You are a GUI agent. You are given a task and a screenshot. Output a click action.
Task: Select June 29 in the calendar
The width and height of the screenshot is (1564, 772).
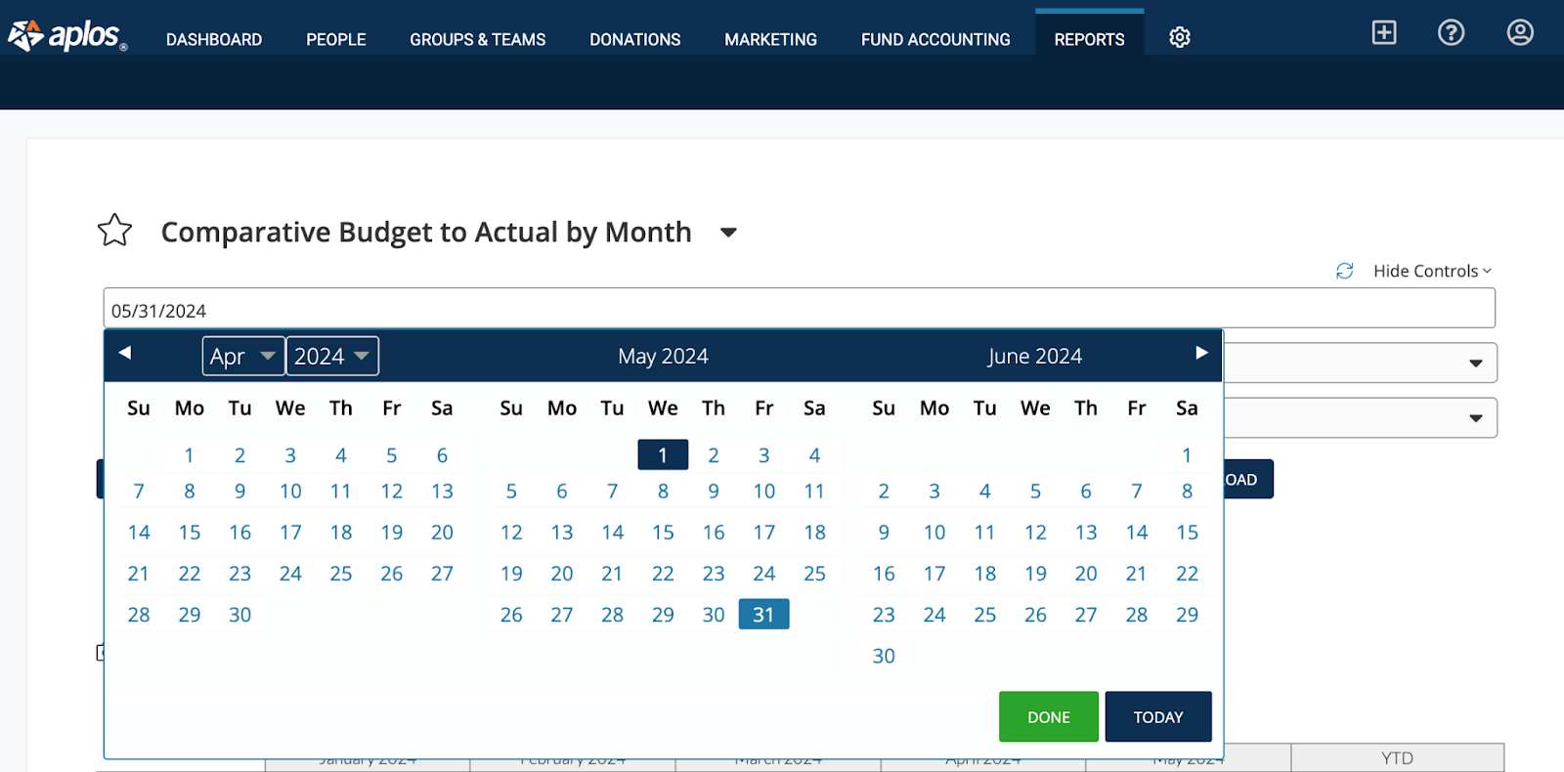(1187, 615)
